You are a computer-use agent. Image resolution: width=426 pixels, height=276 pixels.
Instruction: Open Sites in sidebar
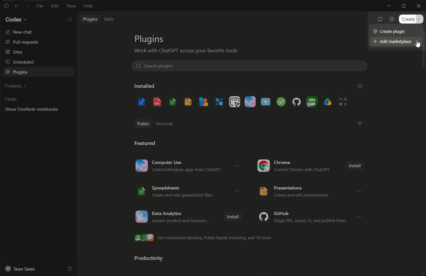coord(39,52)
